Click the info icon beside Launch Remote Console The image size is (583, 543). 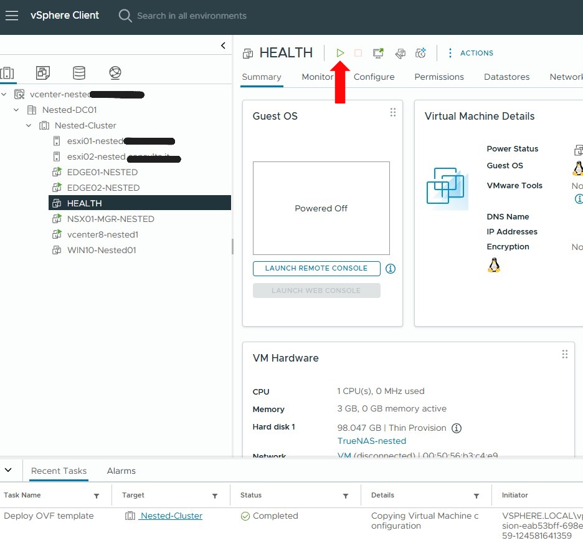coord(391,268)
